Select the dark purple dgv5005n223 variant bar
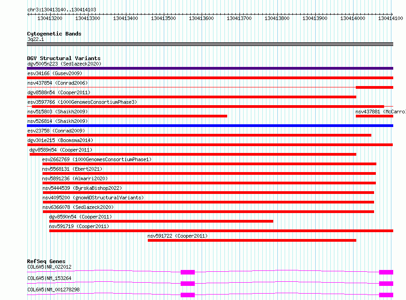The width and height of the screenshot is (406, 300). point(210,68)
